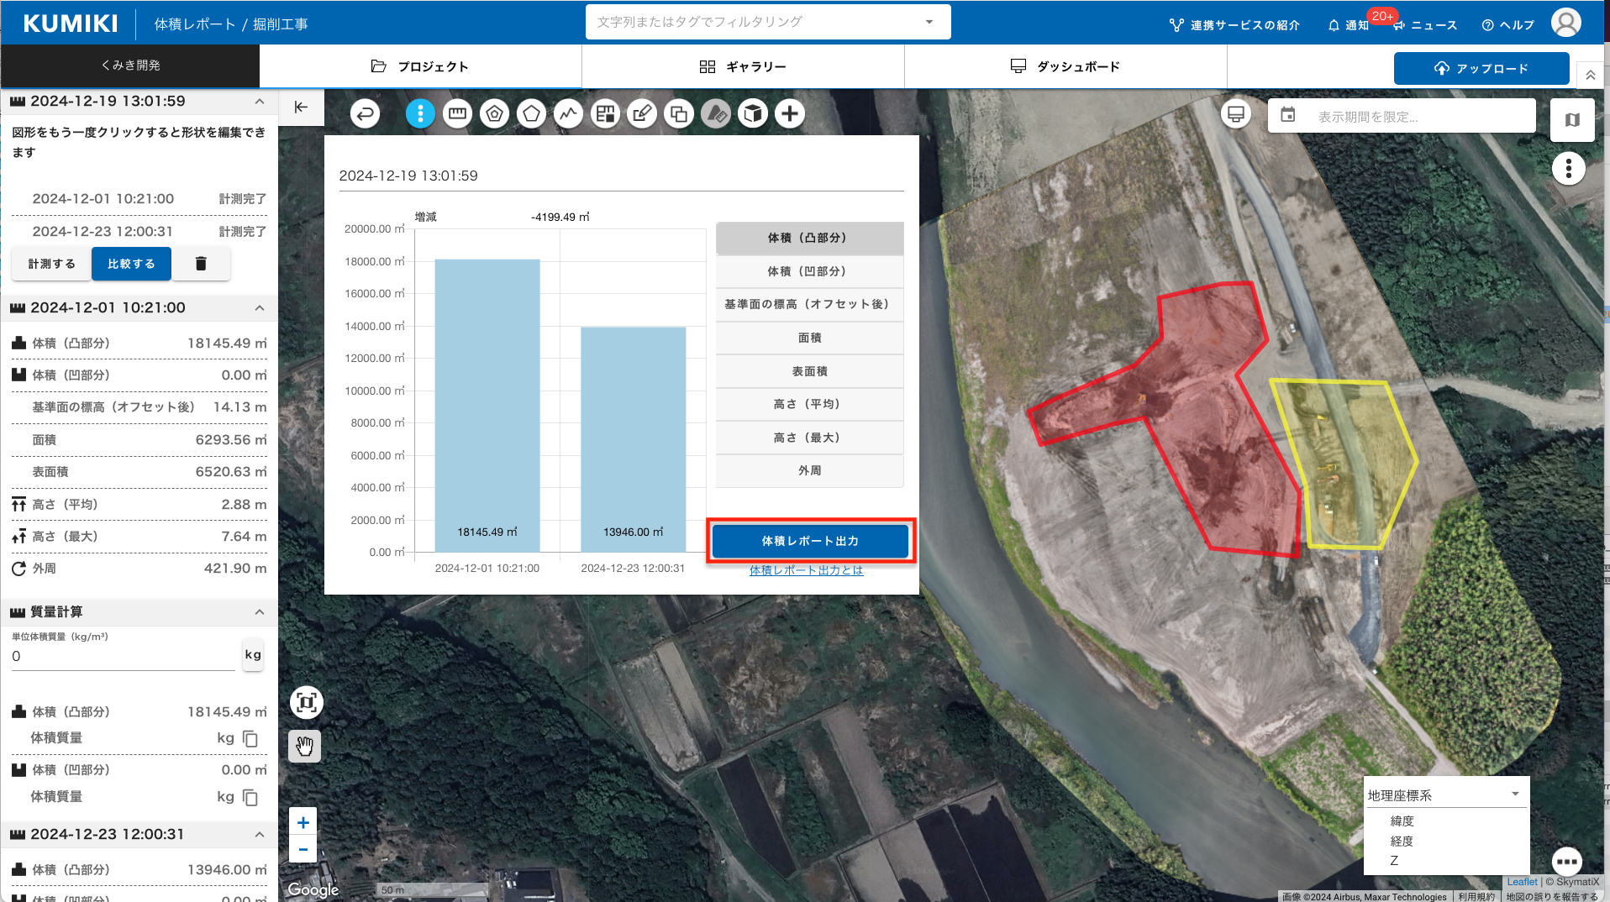The height and width of the screenshot is (902, 1610).
Task: Open the tag filter dropdown arrow
Action: coord(929,22)
